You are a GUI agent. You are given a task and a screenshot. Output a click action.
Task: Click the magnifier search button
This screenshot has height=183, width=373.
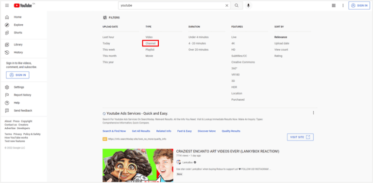(237, 5)
